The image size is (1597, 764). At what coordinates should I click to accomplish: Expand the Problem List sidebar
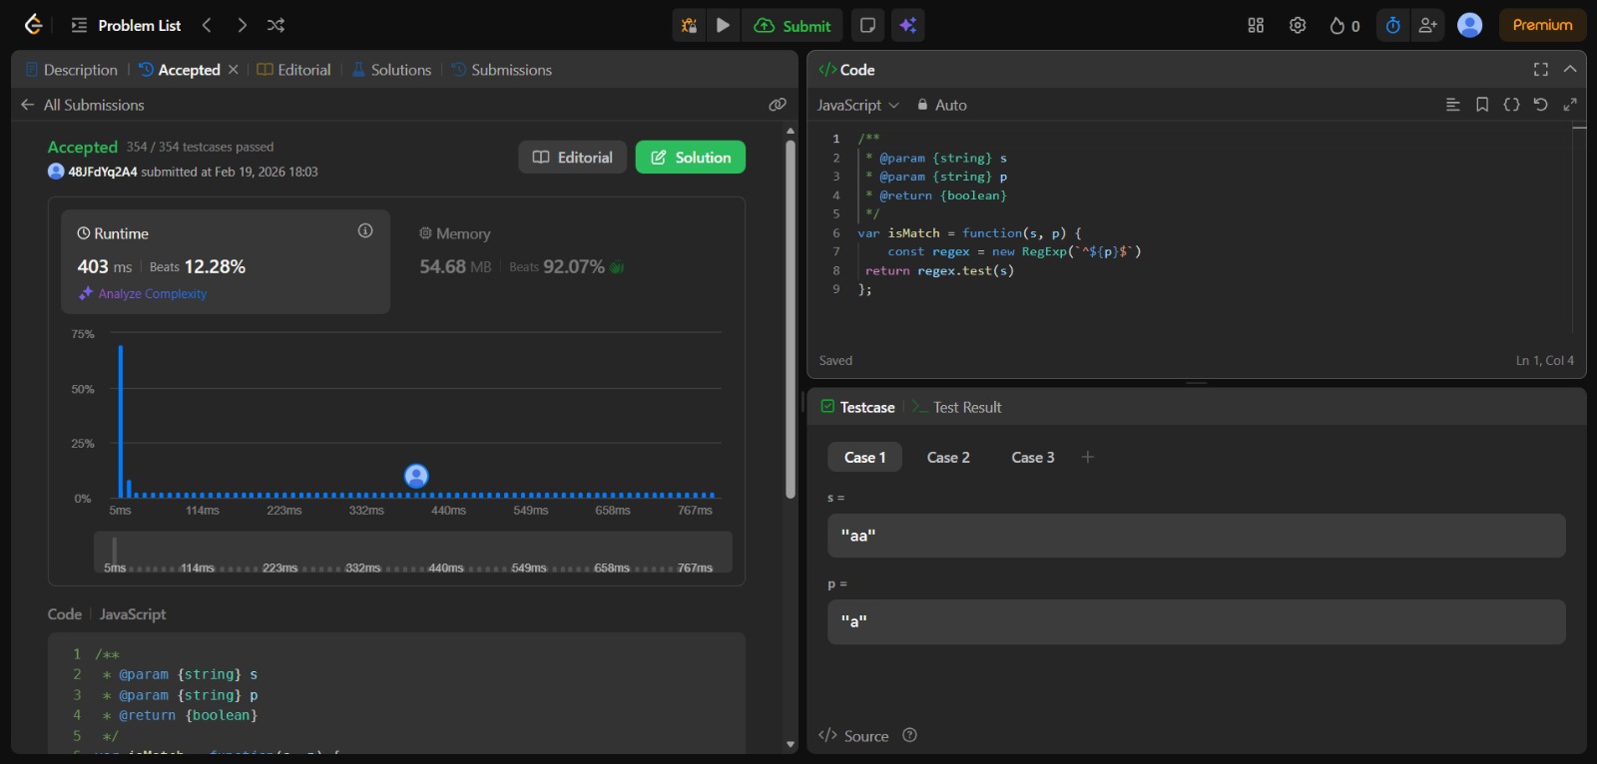pos(127,25)
